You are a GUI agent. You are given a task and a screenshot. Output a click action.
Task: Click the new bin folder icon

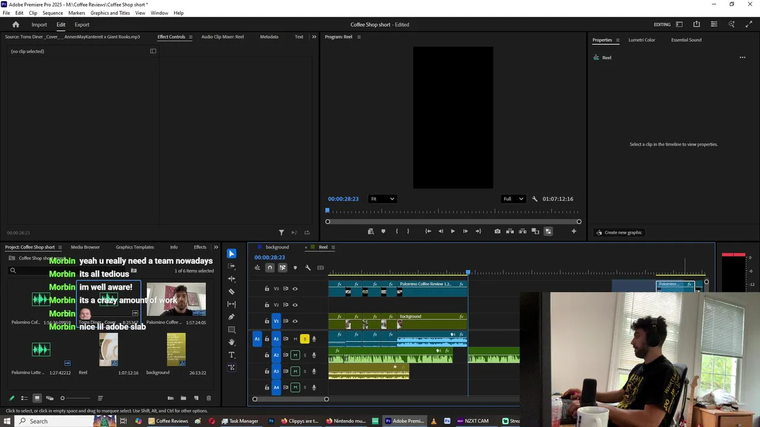click(183, 398)
